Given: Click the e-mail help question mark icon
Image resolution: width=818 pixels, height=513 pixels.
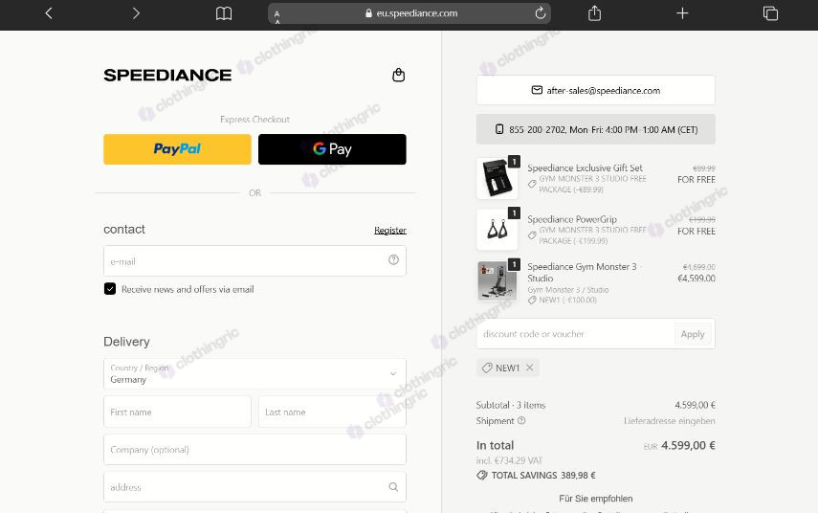Looking at the screenshot, I should (x=393, y=260).
